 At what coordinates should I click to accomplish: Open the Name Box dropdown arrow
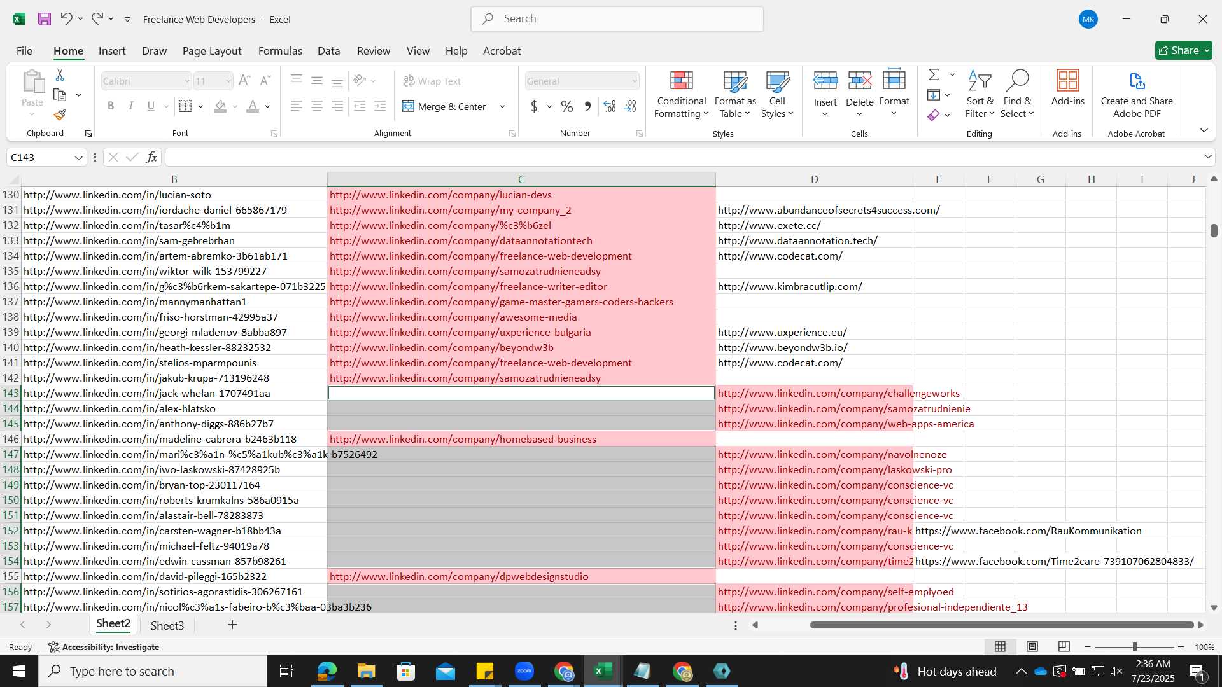(79, 158)
